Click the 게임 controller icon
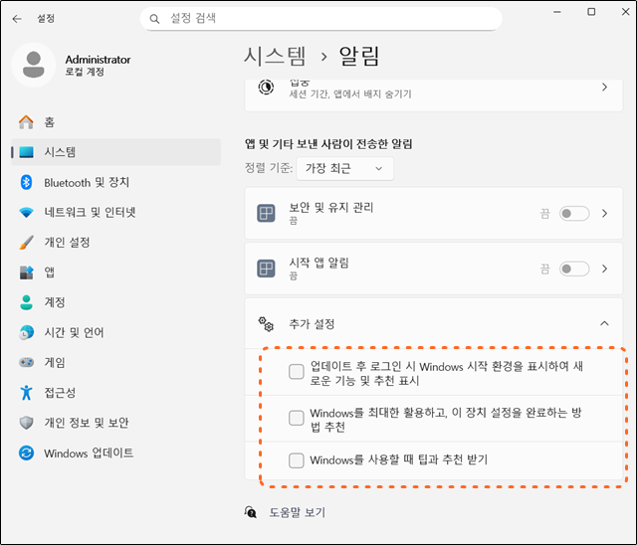 (x=27, y=362)
